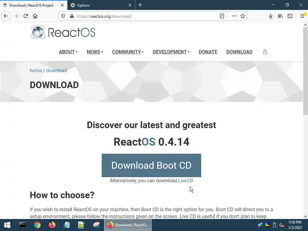Screen dimensions: 308x231
Task: Open the DOWNLOAD nav item
Action: pyautogui.click(x=239, y=52)
